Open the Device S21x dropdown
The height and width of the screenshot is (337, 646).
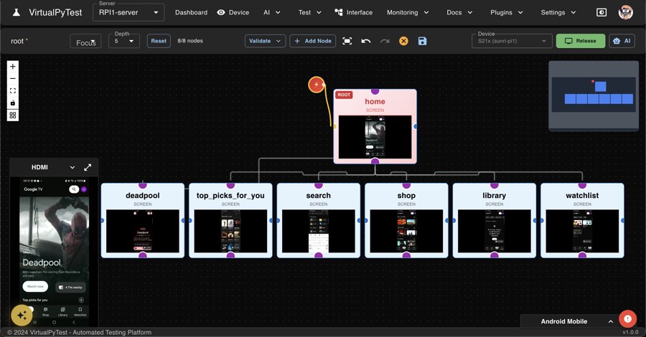tap(512, 41)
